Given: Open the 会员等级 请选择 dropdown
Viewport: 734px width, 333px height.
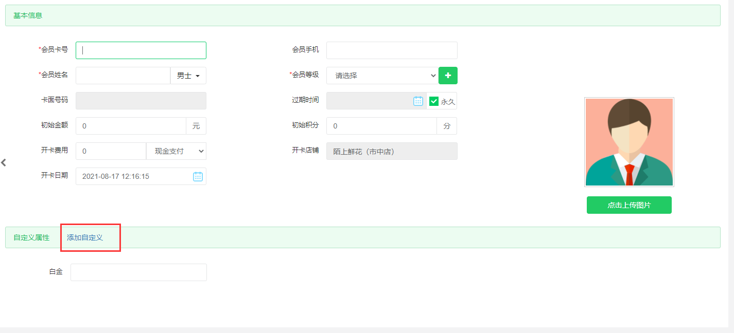Looking at the screenshot, I should click(382, 76).
